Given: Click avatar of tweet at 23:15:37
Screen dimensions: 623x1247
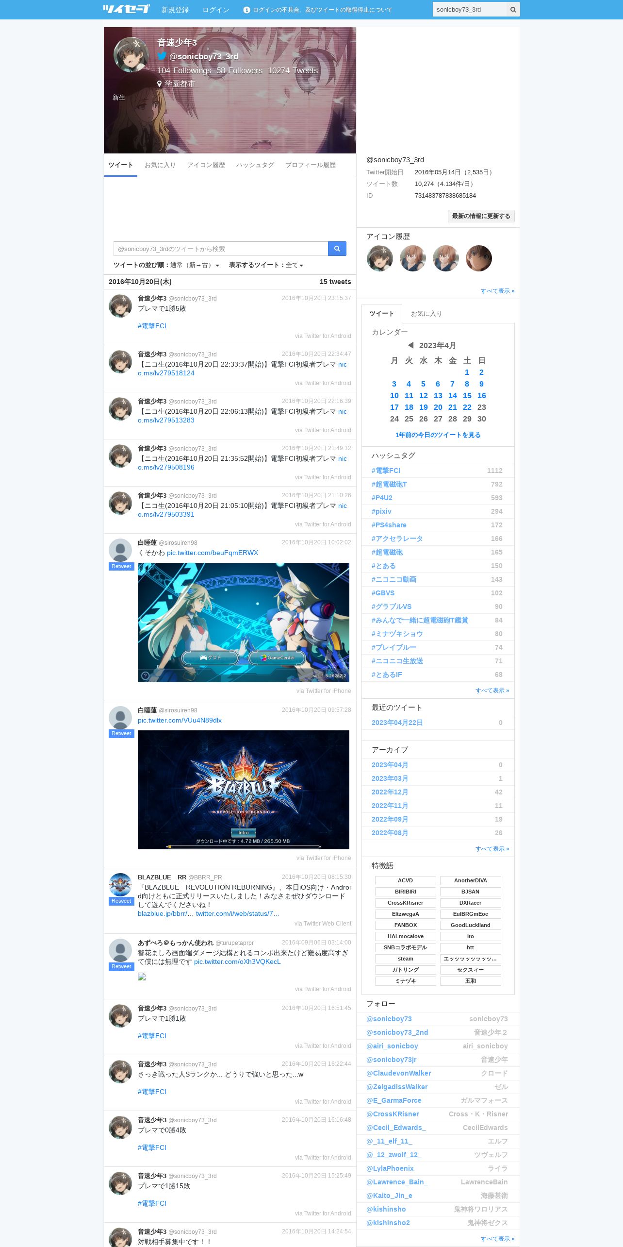Looking at the screenshot, I should tap(120, 305).
